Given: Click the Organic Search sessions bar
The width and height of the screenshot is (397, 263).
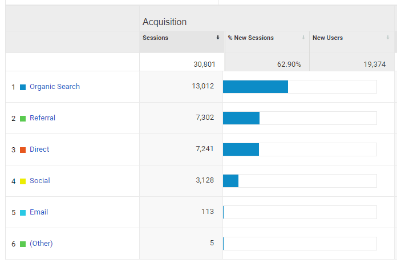Looking at the screenshot, I should coord(300,87).
